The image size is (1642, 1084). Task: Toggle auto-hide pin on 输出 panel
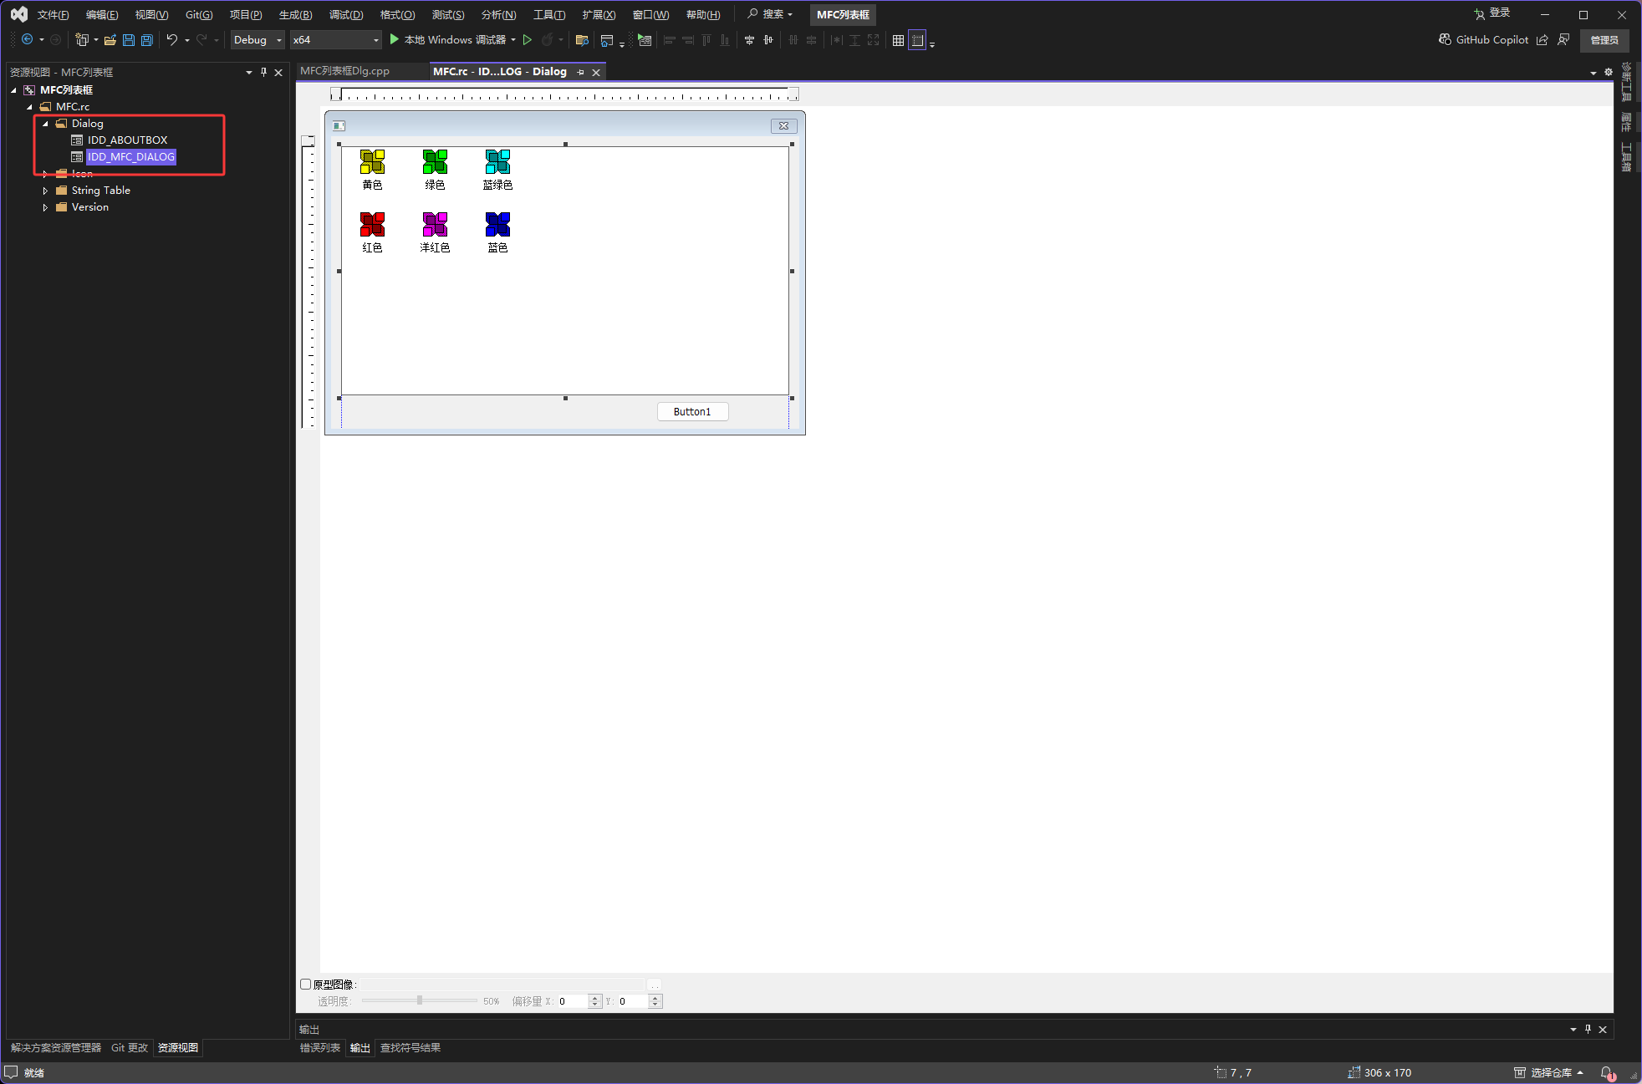point(1588,1029)
